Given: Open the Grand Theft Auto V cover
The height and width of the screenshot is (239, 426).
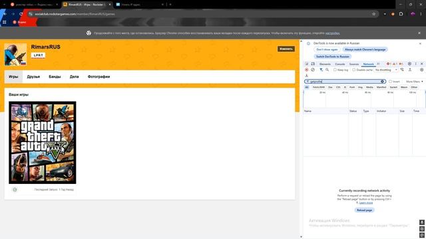Looking at the screenshot, I should pyautogui.click(x=43, y=143).
